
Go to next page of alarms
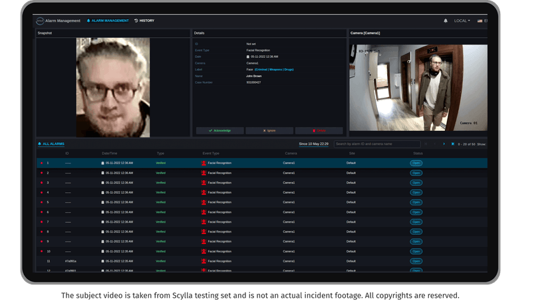pyautogui.click(x=444, y=144)
